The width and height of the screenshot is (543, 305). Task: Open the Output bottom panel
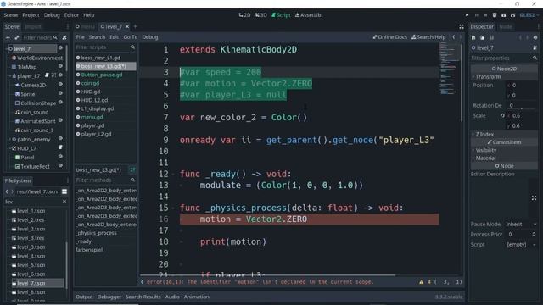pos(84,297)
